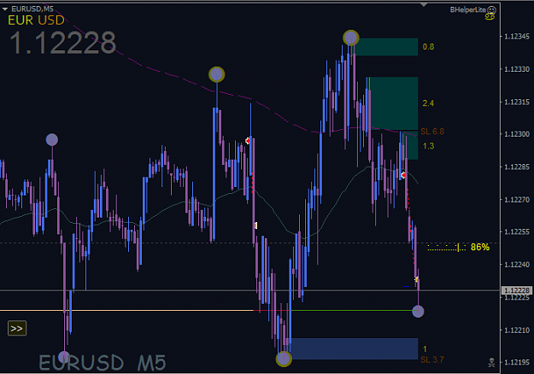The width and height of the screenshot is (534, 374).
Task: Click the 1.12255 price axis label
Action: [517, 231]
